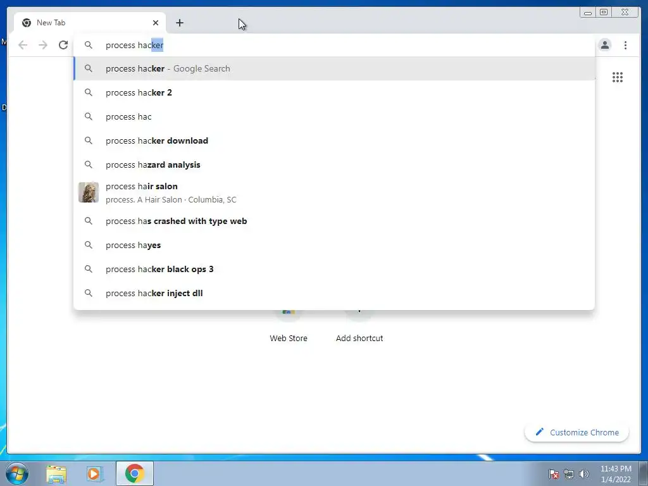Choose 'process hacker black ops 3' suggestion
The width and height of the screenshot is (648, 486).
[x=334, y=269]
